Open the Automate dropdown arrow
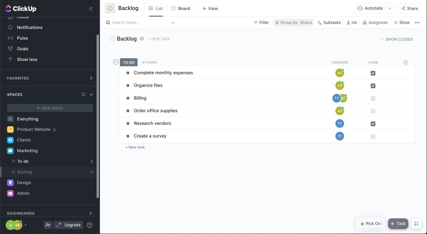Screen dimensions: 427x234 390,8
